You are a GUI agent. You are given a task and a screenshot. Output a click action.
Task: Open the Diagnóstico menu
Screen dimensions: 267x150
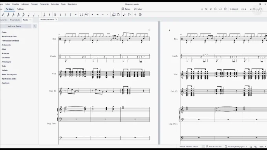(72, 4)
